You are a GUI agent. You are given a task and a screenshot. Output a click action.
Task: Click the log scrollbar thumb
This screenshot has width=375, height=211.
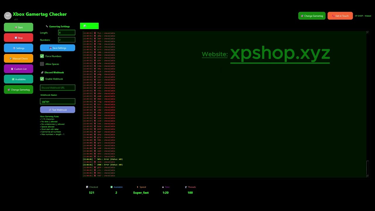(x=367, y=167)
